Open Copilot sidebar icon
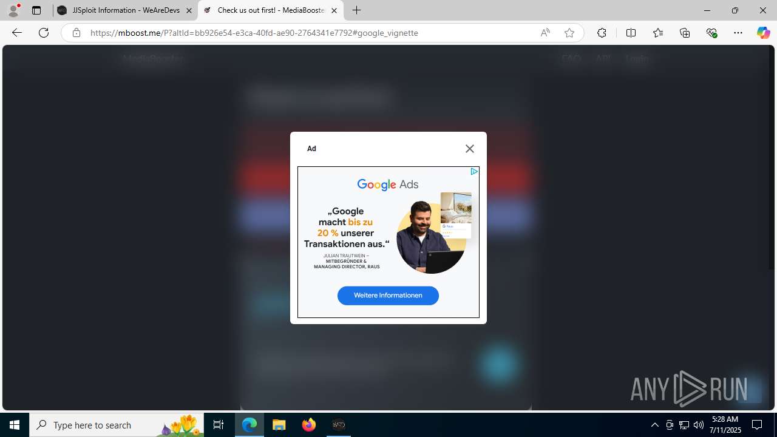Screen dimensions: 777x437 (763, 33)
